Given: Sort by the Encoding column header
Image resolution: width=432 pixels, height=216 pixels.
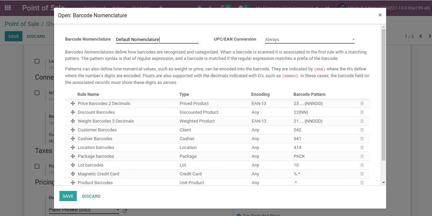Looking at the screenshot, I should pos(260,94).
